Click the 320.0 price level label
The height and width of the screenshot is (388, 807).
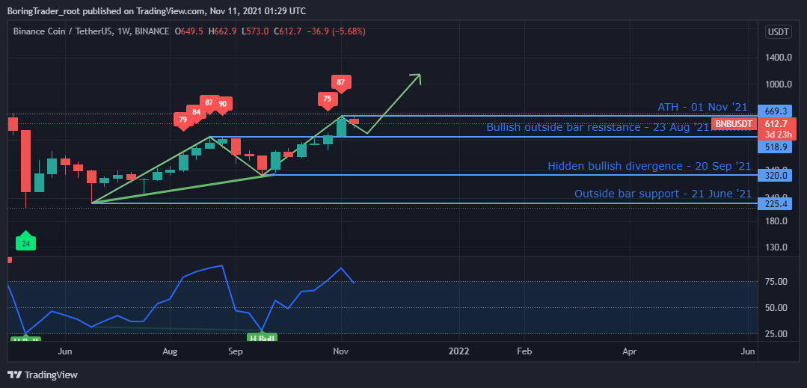[775, 176]
